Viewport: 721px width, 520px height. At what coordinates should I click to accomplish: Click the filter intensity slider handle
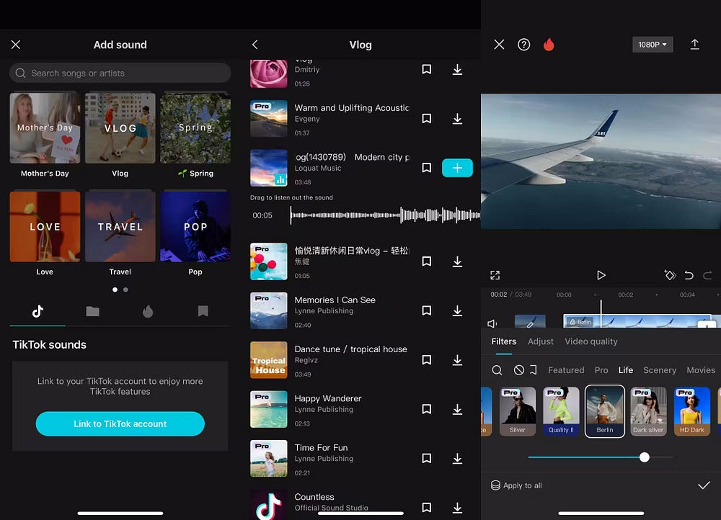click(x=644, y=457)
